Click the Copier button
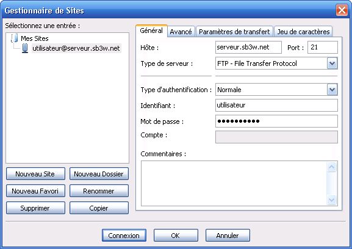 pos(99,208)
